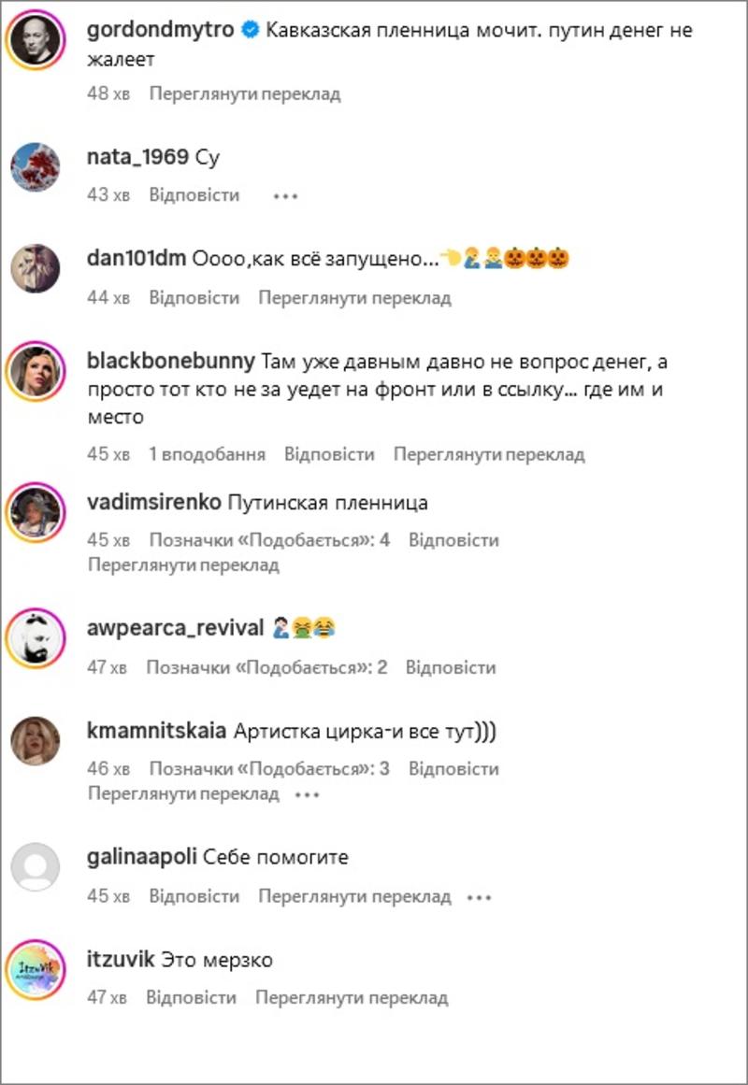Image resolution: width=748 pixels, height=1085 pixels.
Task: Show the 1 like on blackbonebunny's comment
Action: [207, 454]
